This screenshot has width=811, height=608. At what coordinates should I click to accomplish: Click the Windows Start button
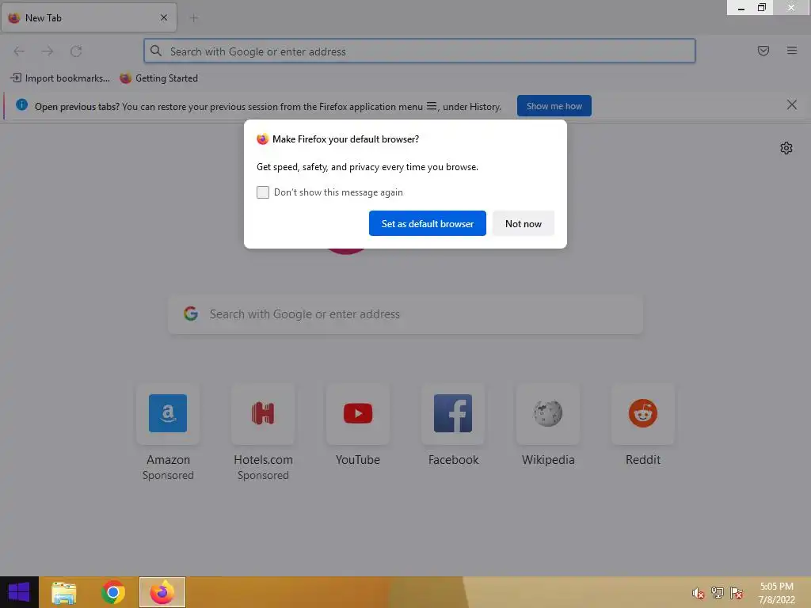pos(19,592)
